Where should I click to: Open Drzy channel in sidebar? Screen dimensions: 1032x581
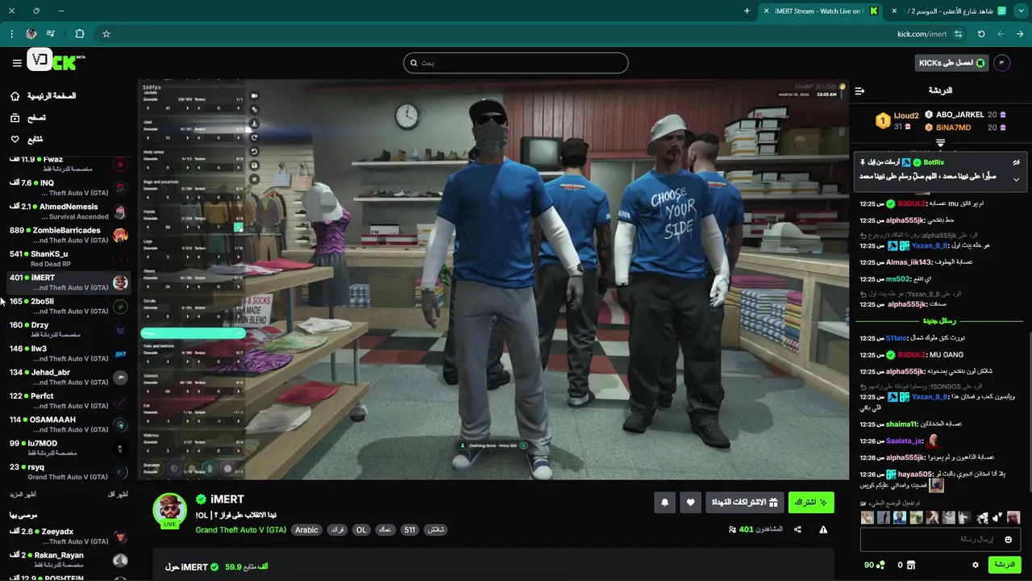[x=69, y=329]
